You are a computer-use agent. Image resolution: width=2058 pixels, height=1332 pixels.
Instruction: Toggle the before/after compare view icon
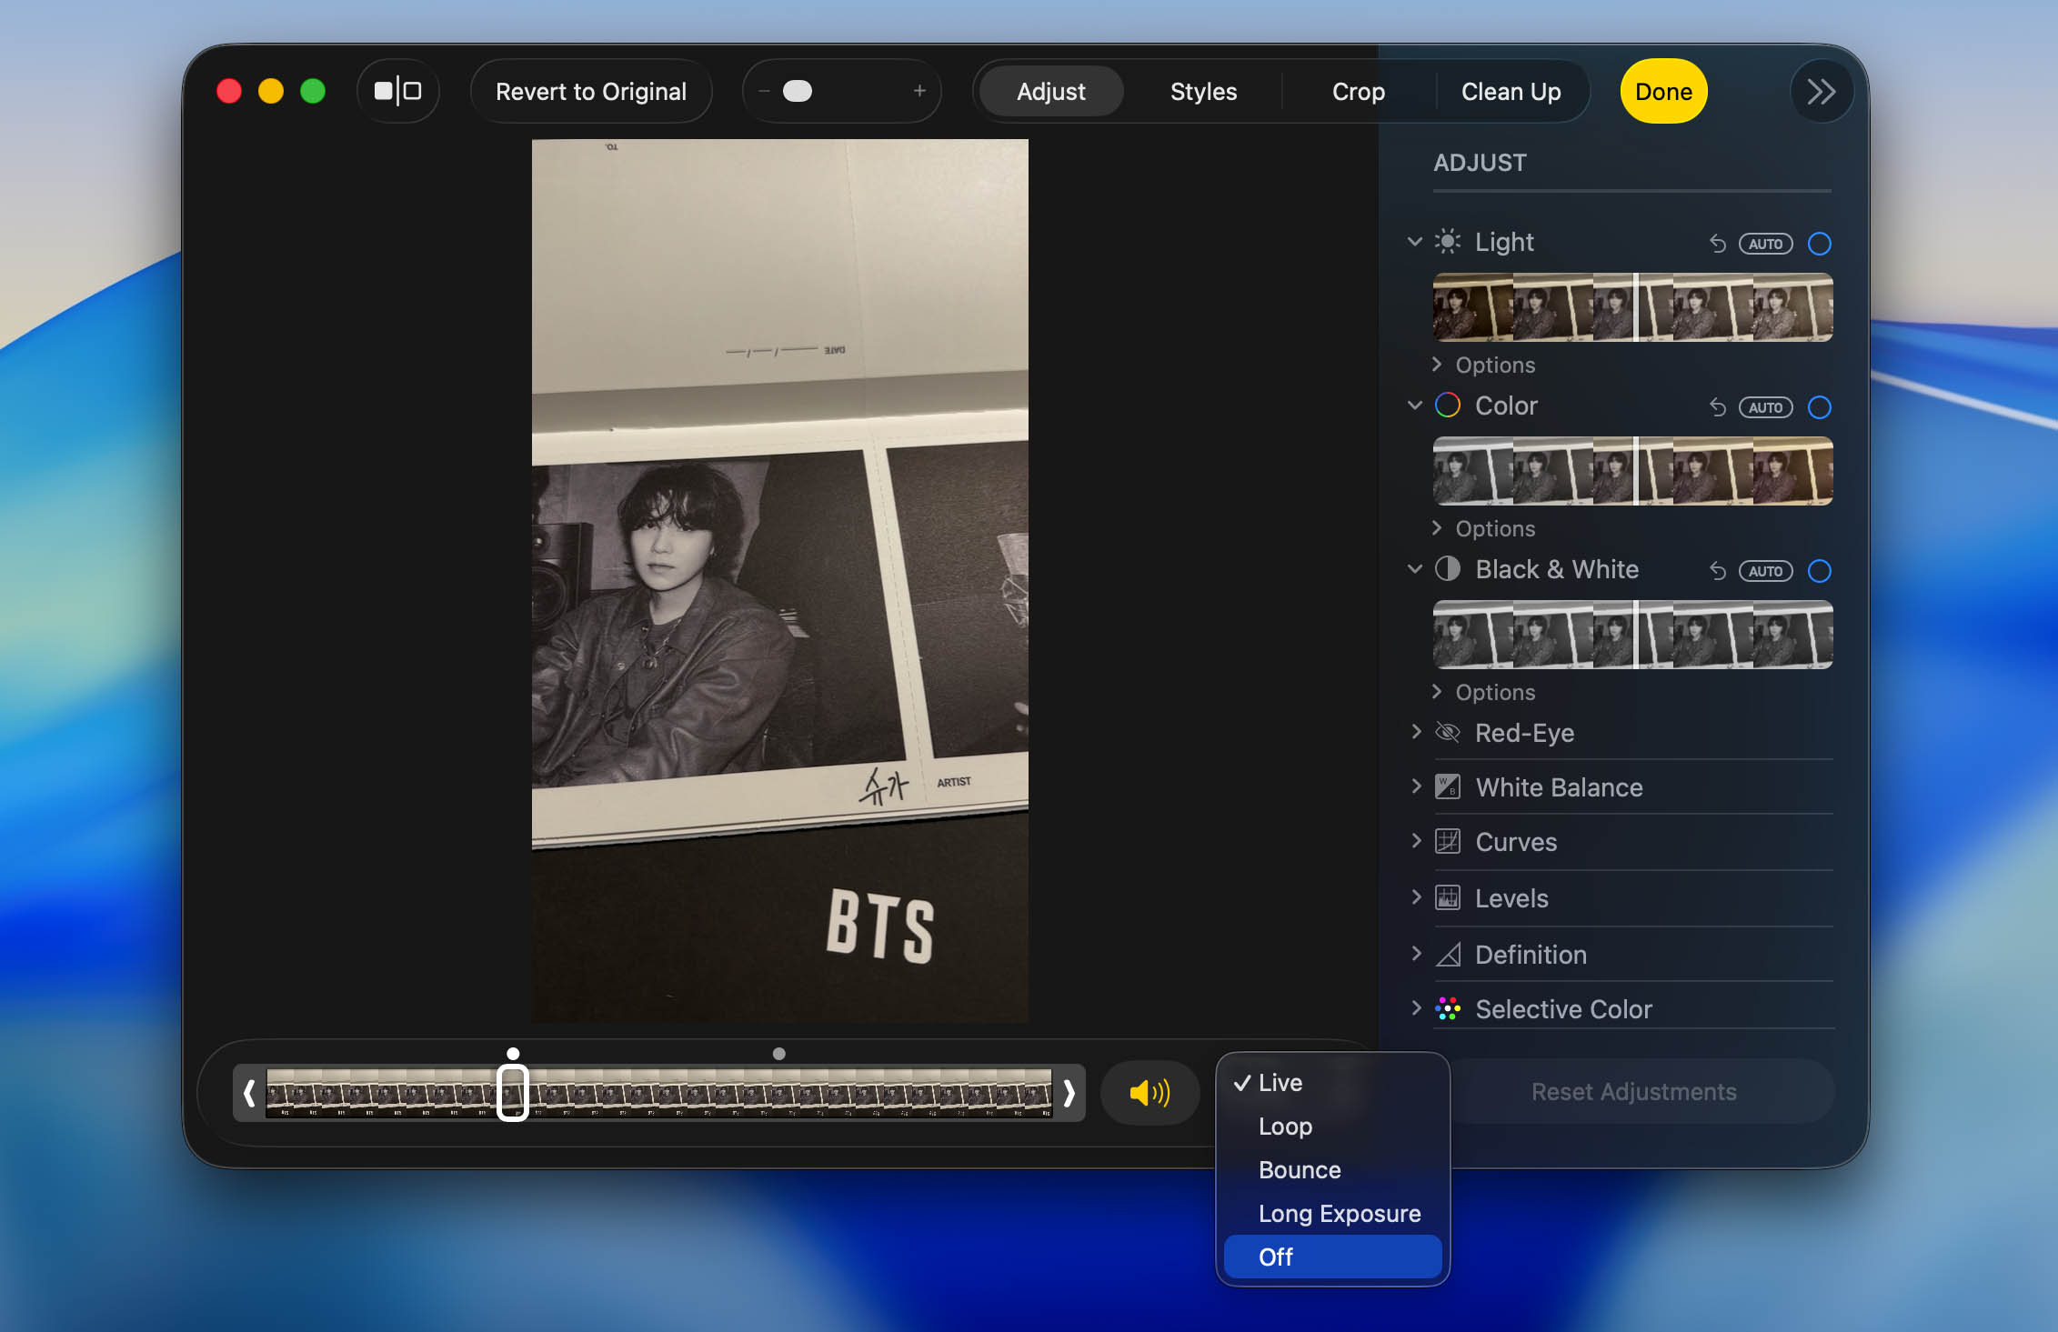pos(398,91)
